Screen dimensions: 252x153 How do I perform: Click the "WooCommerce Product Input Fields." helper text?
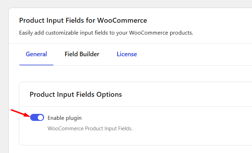point(90,129)
